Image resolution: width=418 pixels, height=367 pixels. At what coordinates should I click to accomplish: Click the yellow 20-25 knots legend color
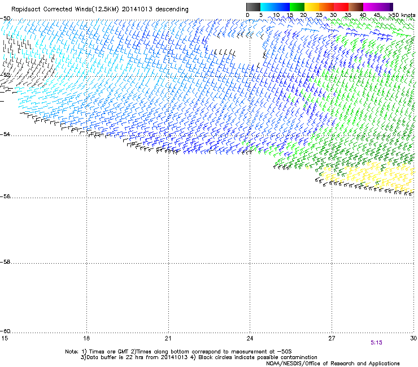[x=312, y=7]
